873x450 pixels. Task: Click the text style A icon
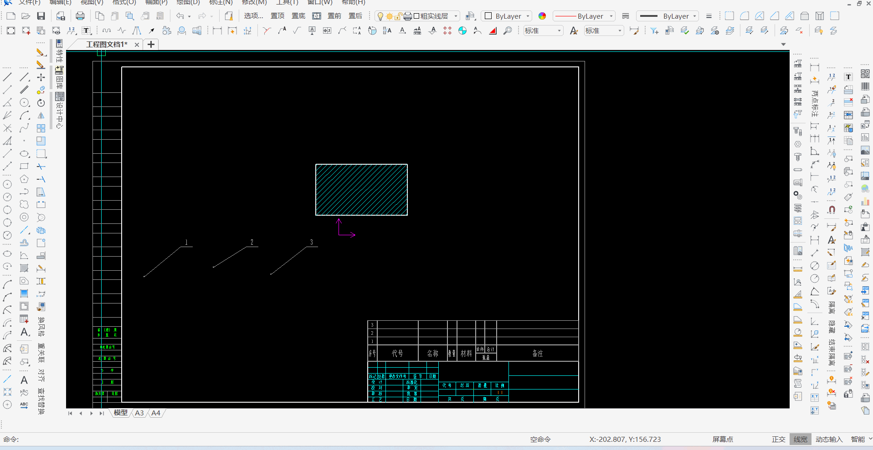574,30
